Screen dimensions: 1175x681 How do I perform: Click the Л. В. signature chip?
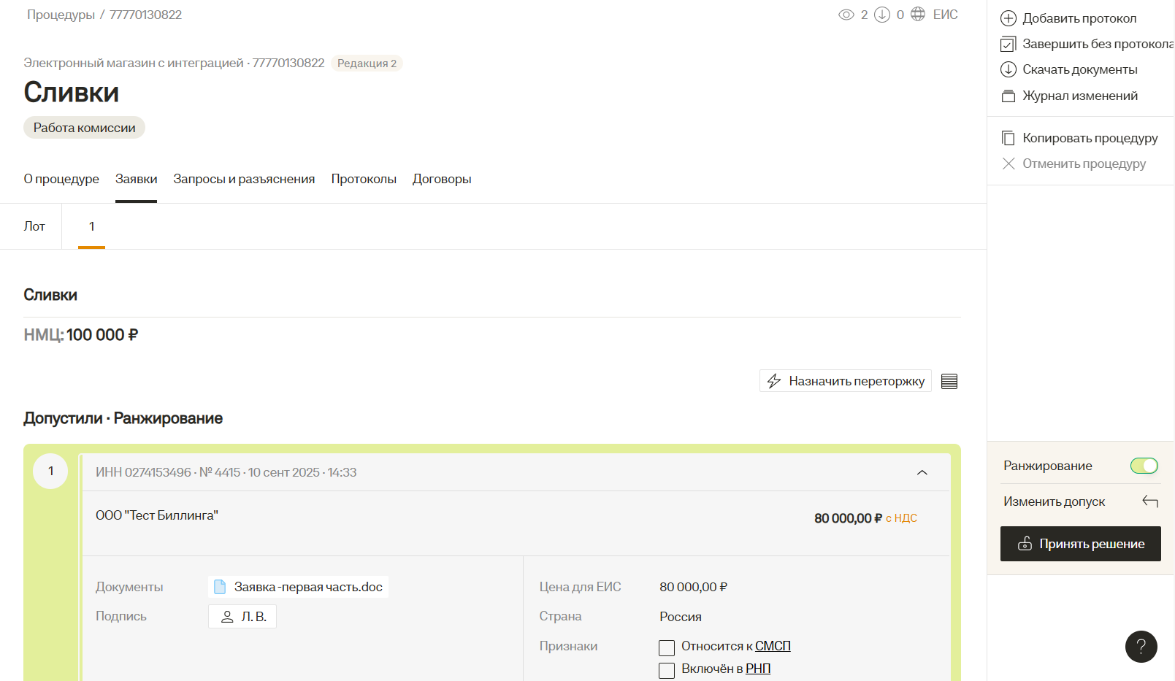click(242, 617)
